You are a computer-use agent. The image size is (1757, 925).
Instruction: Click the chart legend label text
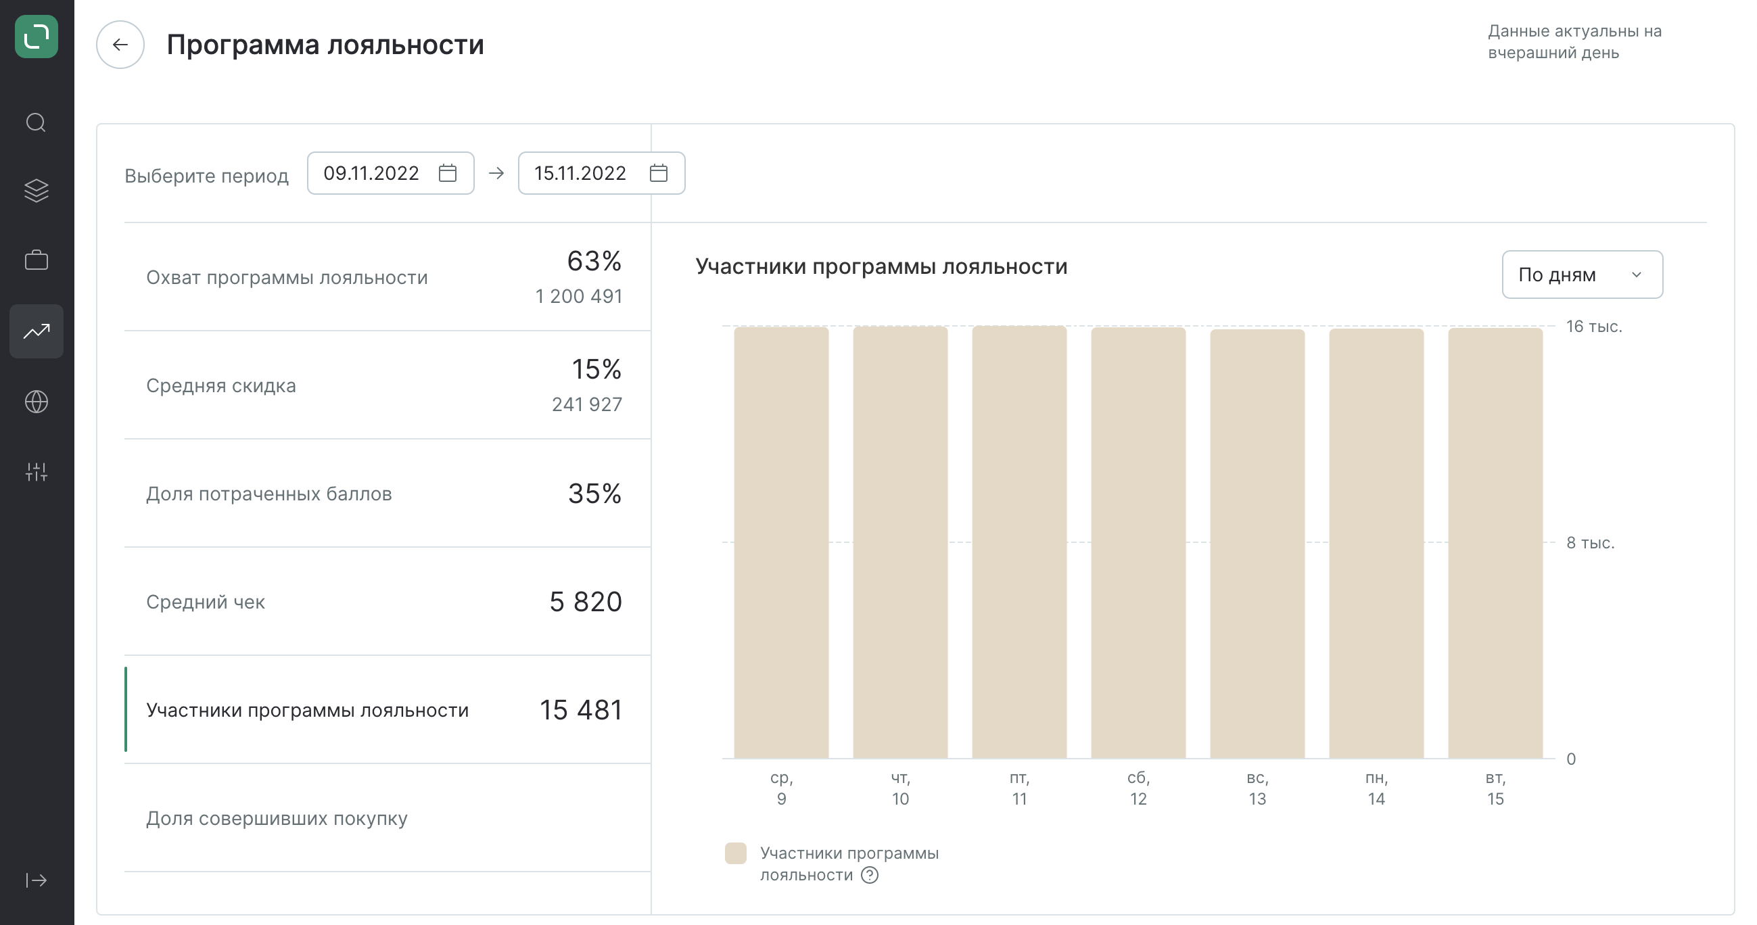[849, 863]
